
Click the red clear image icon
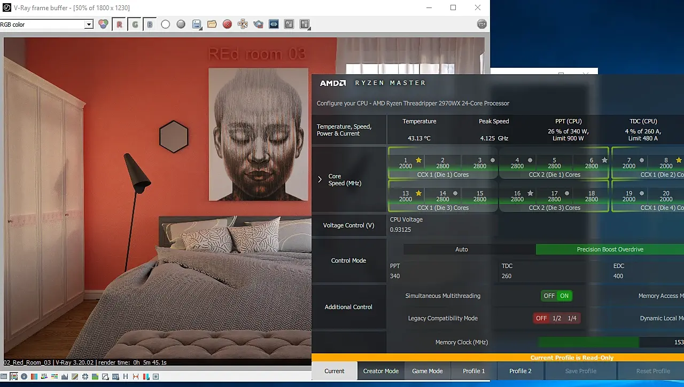[227, 24]
